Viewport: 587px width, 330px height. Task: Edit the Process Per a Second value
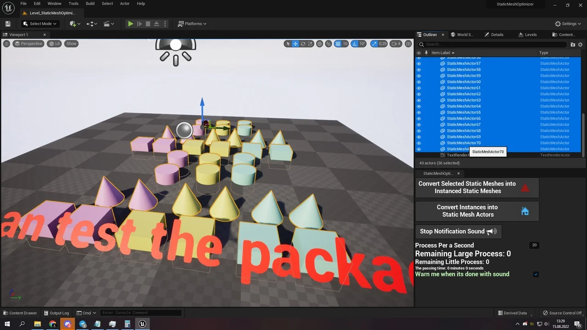click(534, 245)
